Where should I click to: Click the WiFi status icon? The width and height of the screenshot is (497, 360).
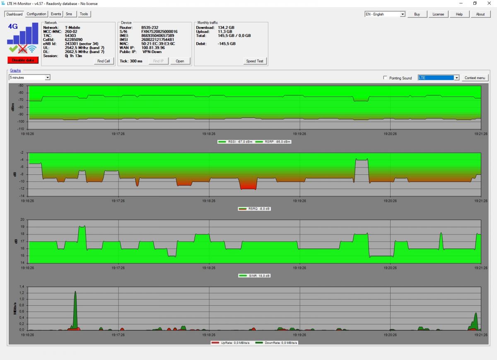click(32, 50)
